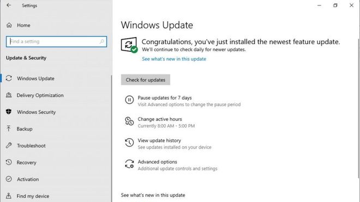This screenshot has height=202, width=360.
Task: Click the Recovery clock icon
Action: pyautogui.click(x=9, y=162)
